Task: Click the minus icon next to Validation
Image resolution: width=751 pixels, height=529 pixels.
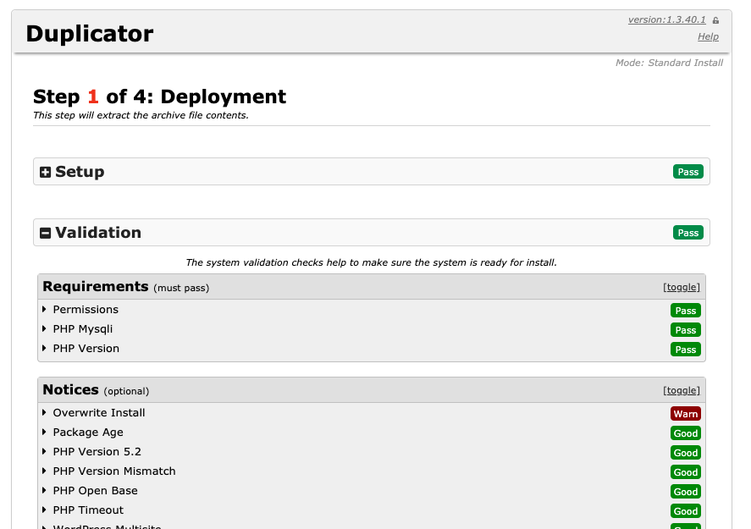Action: click(x=46, y=233)
